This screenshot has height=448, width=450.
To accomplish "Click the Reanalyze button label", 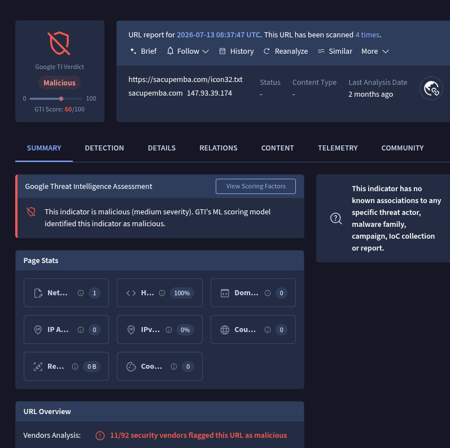I will tap(291, 51).
